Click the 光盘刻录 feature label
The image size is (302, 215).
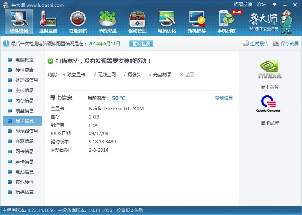(x=162, y=75)
